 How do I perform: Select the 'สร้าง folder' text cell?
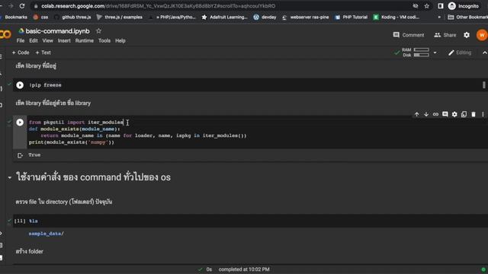click(30, 252)
